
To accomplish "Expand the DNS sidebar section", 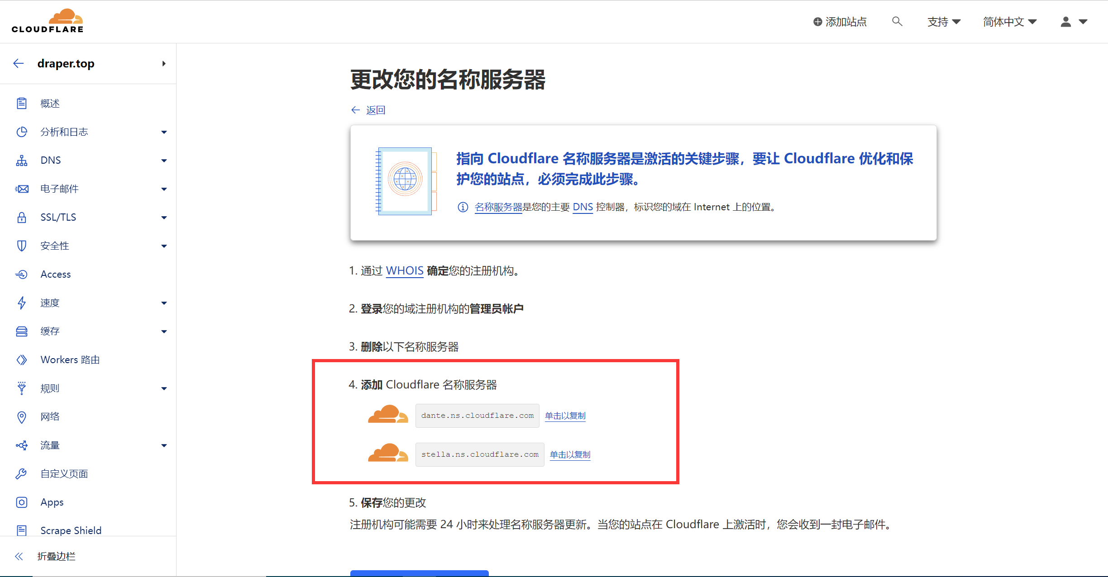I will (164, 160).
